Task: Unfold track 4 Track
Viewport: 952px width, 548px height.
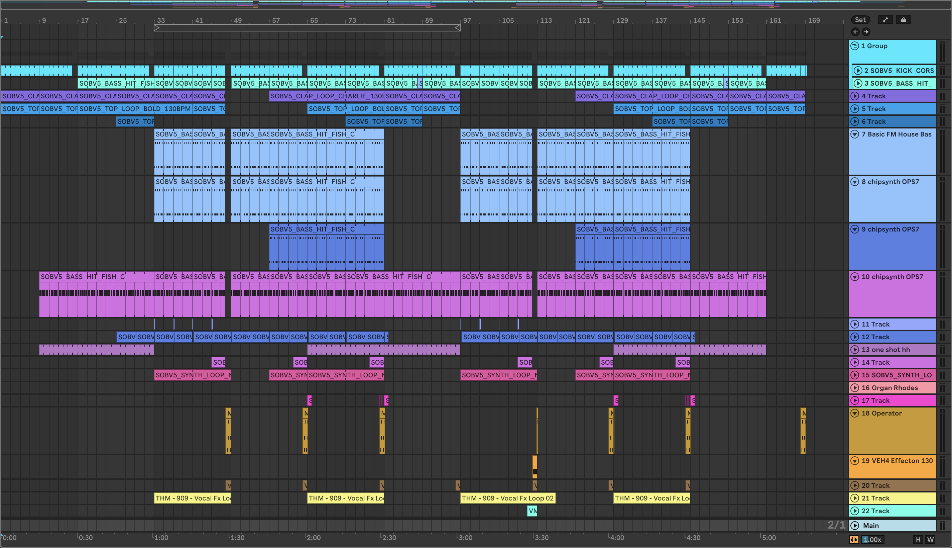Action: (x=855, y=96)
